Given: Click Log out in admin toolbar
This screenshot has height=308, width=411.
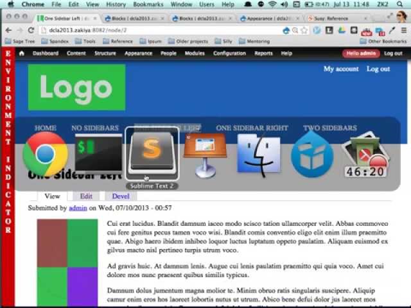Looking at the screenshot, I should [393, 53].
